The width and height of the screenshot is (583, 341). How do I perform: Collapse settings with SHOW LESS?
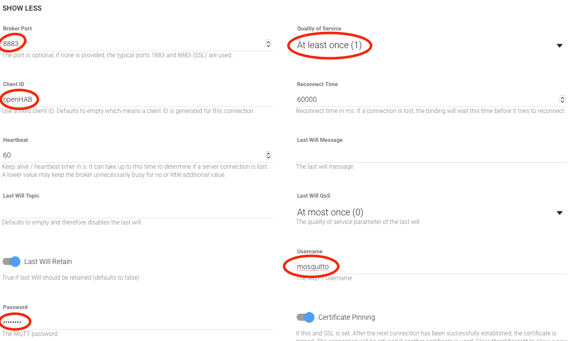point(22,8)
